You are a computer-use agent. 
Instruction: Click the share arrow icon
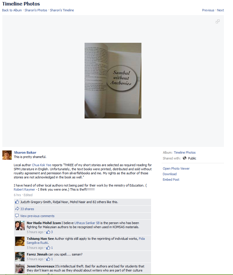point(17,209)
